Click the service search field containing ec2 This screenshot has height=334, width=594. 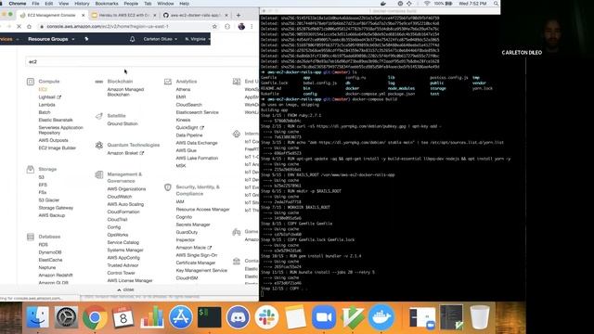click(141, 61)
